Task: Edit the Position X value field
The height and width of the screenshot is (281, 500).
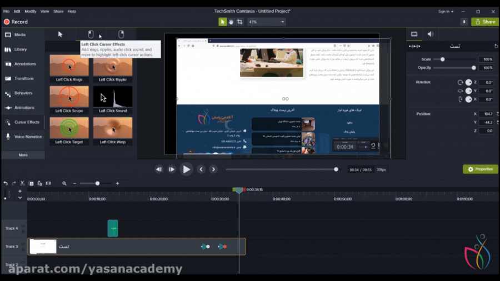Action: pos(487,114)
